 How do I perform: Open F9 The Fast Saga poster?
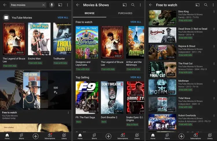(87, 98)
